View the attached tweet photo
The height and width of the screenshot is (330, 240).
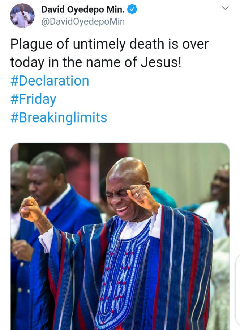[120, 236]
